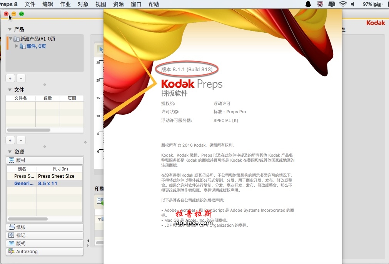389x264 pixels.
Task: Select the 部件, 0页 part item
Action: point(36,46)
